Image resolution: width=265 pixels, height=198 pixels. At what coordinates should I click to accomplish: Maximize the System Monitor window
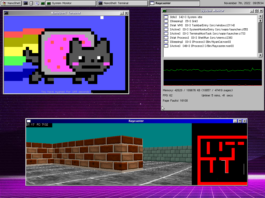[x=256, y=11]
